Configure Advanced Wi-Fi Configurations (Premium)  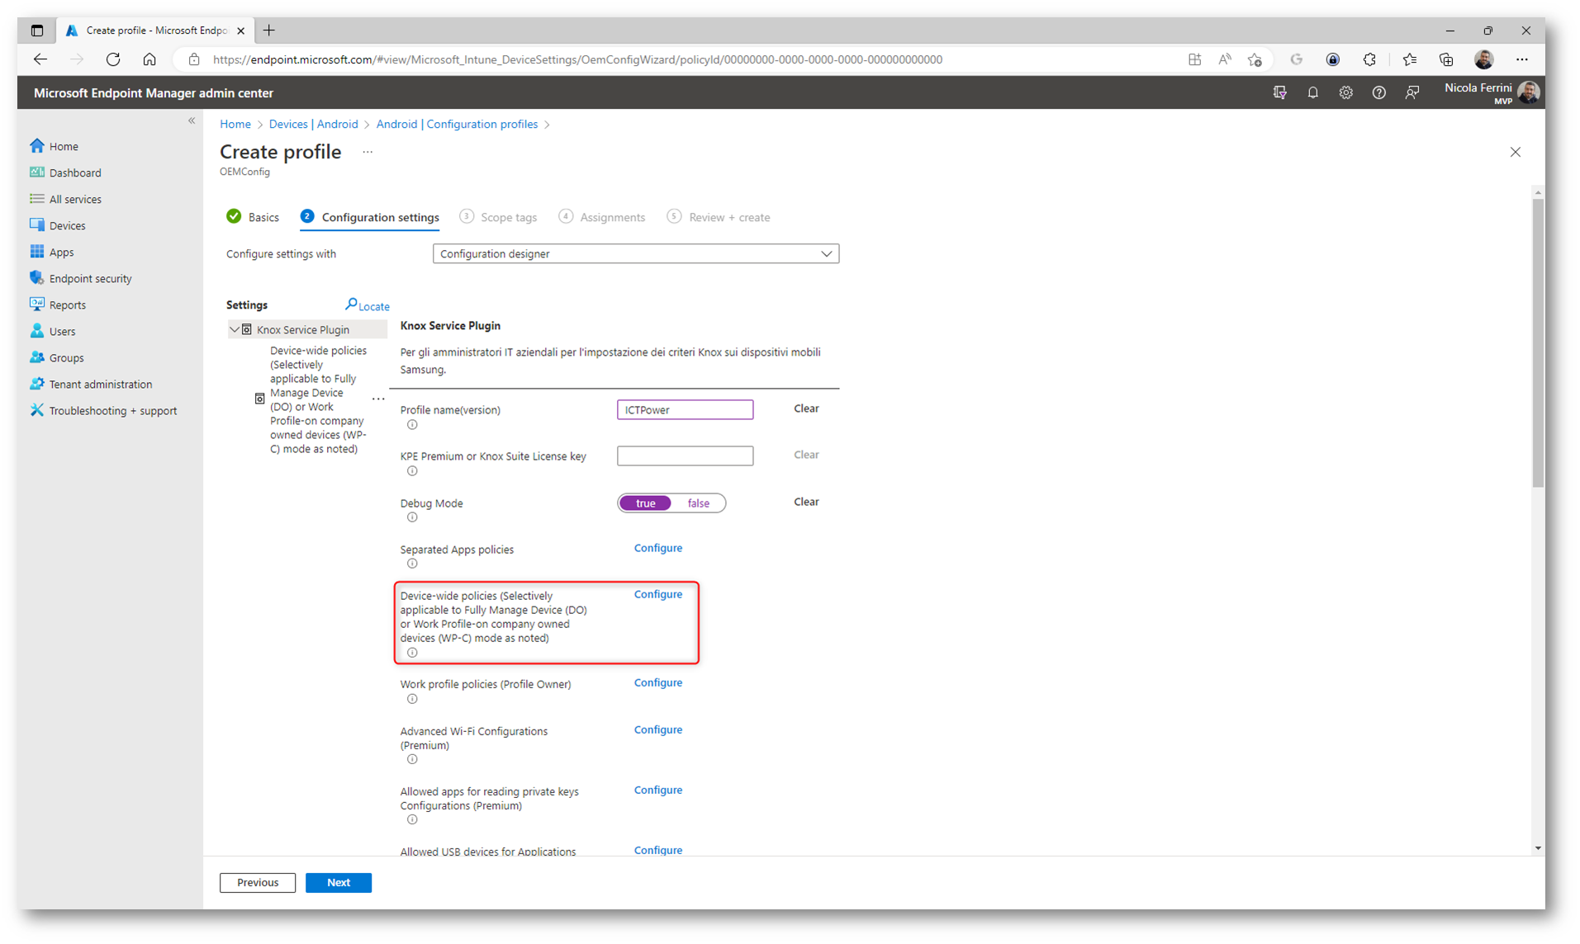pyautogui.click(x=657, y=729)
